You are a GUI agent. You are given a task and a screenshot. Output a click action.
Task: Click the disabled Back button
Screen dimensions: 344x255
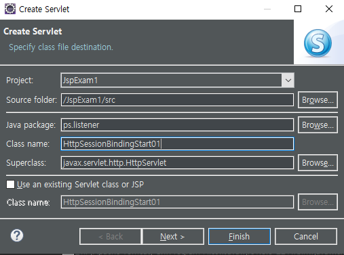(111, 237)
